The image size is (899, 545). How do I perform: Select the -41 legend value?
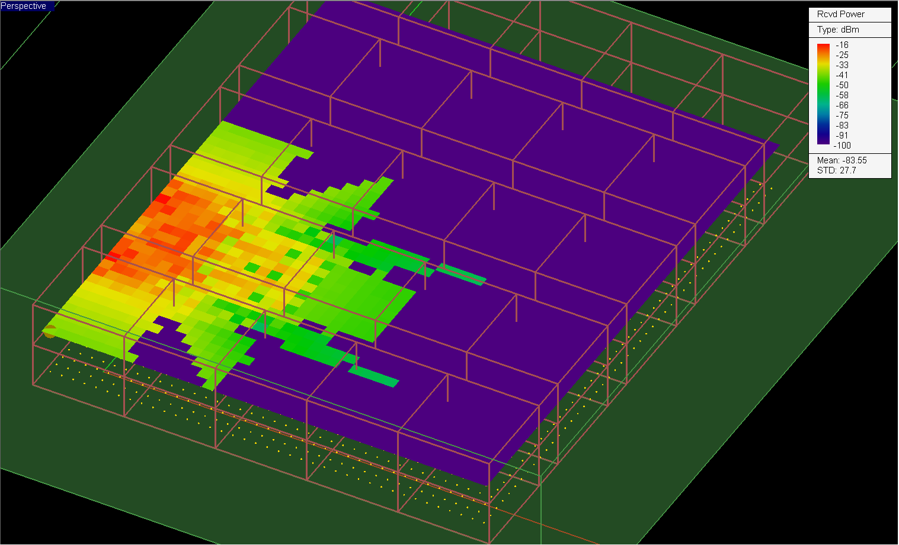[x=842, y=75]
